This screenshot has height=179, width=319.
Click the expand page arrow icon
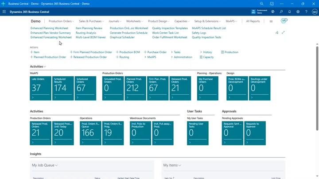(283, 32)
